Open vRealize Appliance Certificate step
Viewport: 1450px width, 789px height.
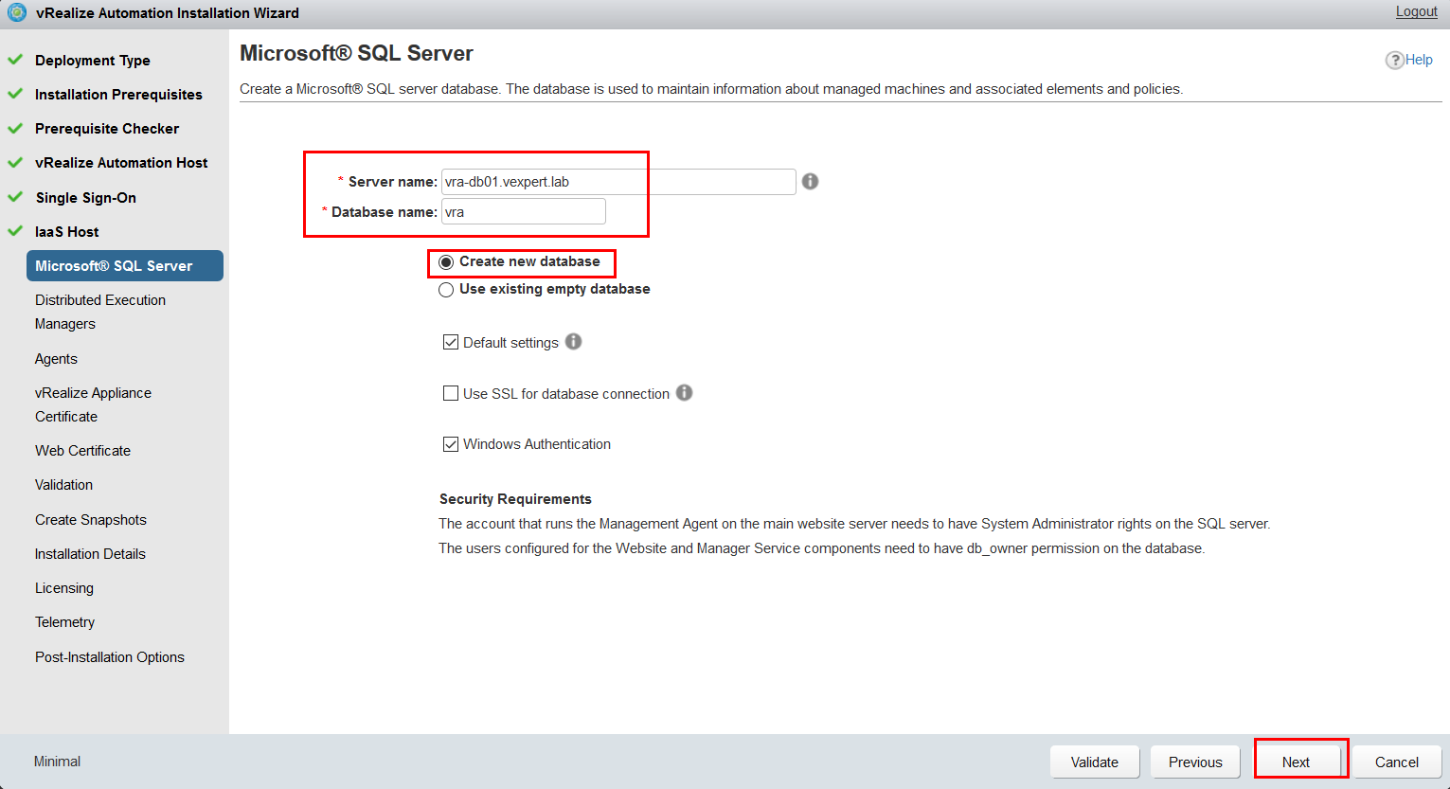[93, 404]
